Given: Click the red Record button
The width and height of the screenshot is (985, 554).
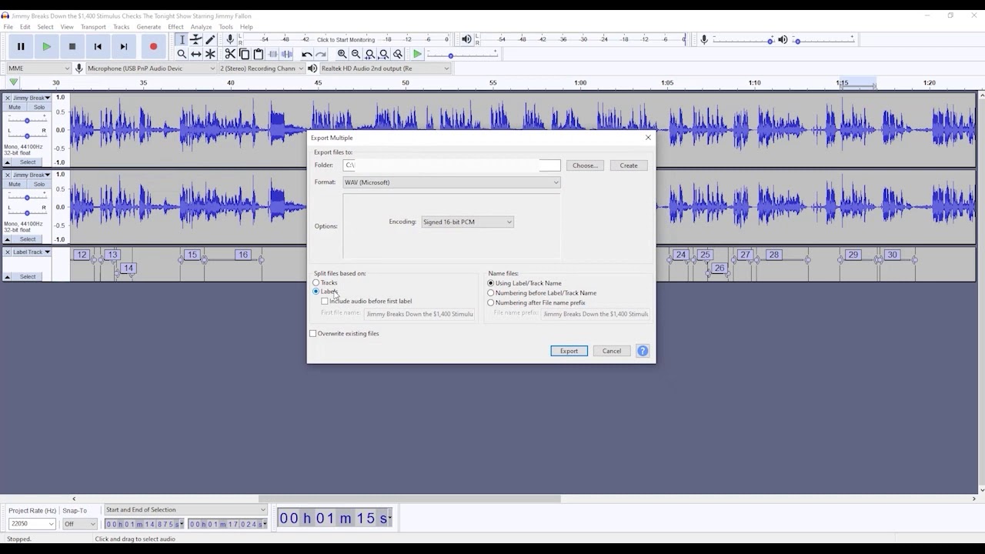Looking at the screenshot, I should (153, 46).
